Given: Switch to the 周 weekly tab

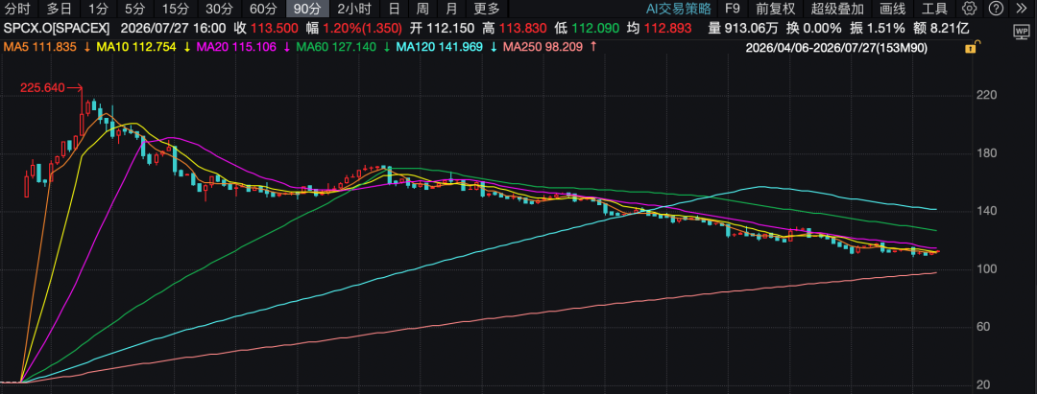Looking at the screenshot, I should click(422, 9).
